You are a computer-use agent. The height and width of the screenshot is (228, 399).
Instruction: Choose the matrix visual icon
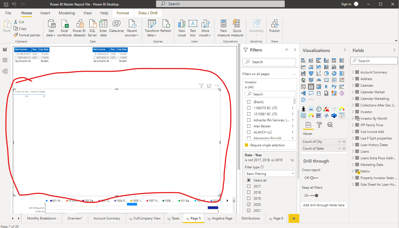pyautogui.click(x=319, y=87)
